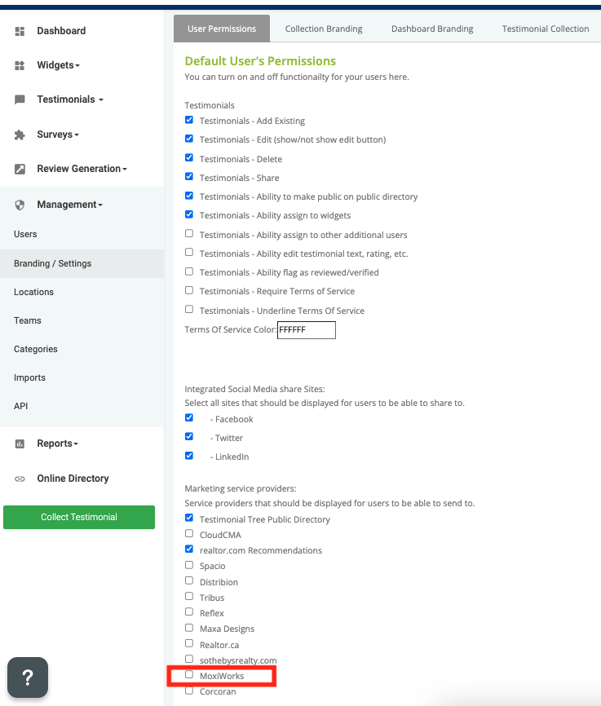This screenshot has height=706, width=601.
Task: Enable the MoxiWorks checkbox
Action: [189, 675]
